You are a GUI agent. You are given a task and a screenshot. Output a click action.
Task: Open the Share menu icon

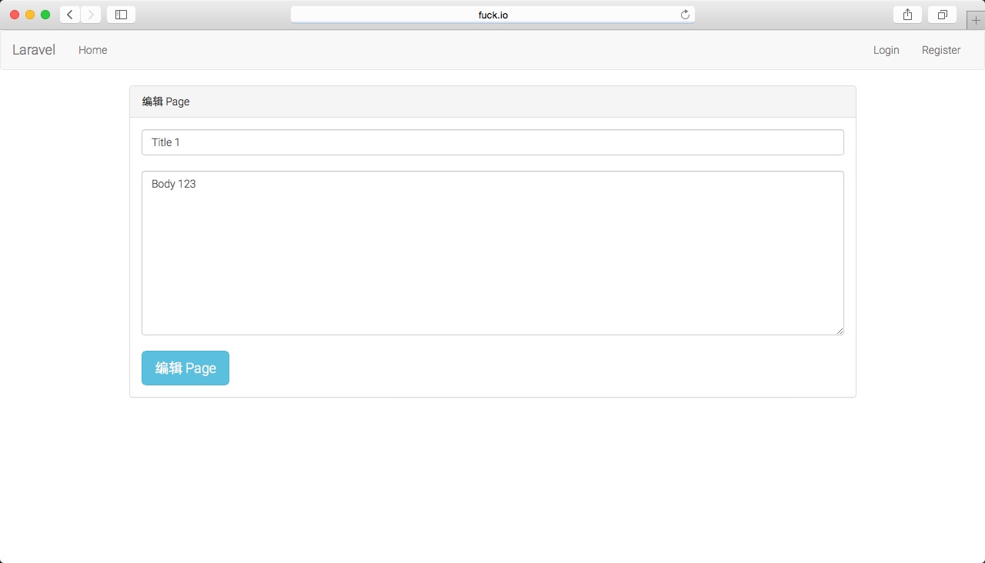(907, 15)
